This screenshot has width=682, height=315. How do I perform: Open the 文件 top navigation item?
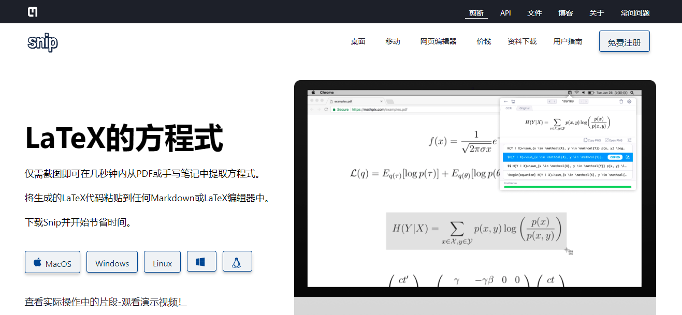(534, 13)
